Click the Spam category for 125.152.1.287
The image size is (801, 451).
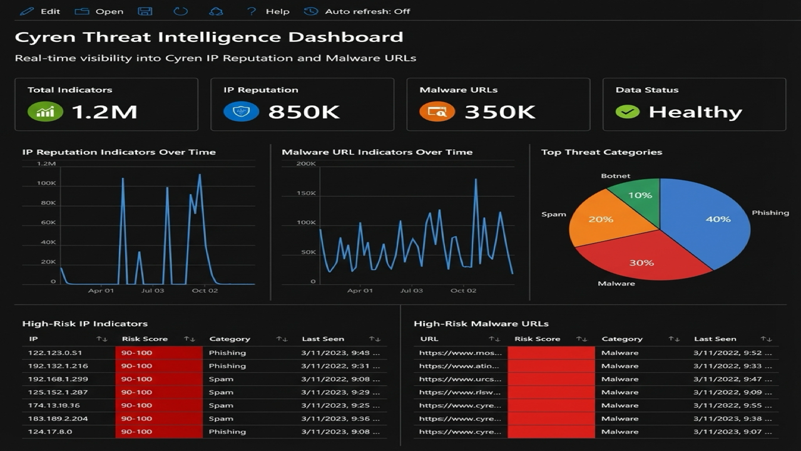pyautogui.click(x=221, y=392)
